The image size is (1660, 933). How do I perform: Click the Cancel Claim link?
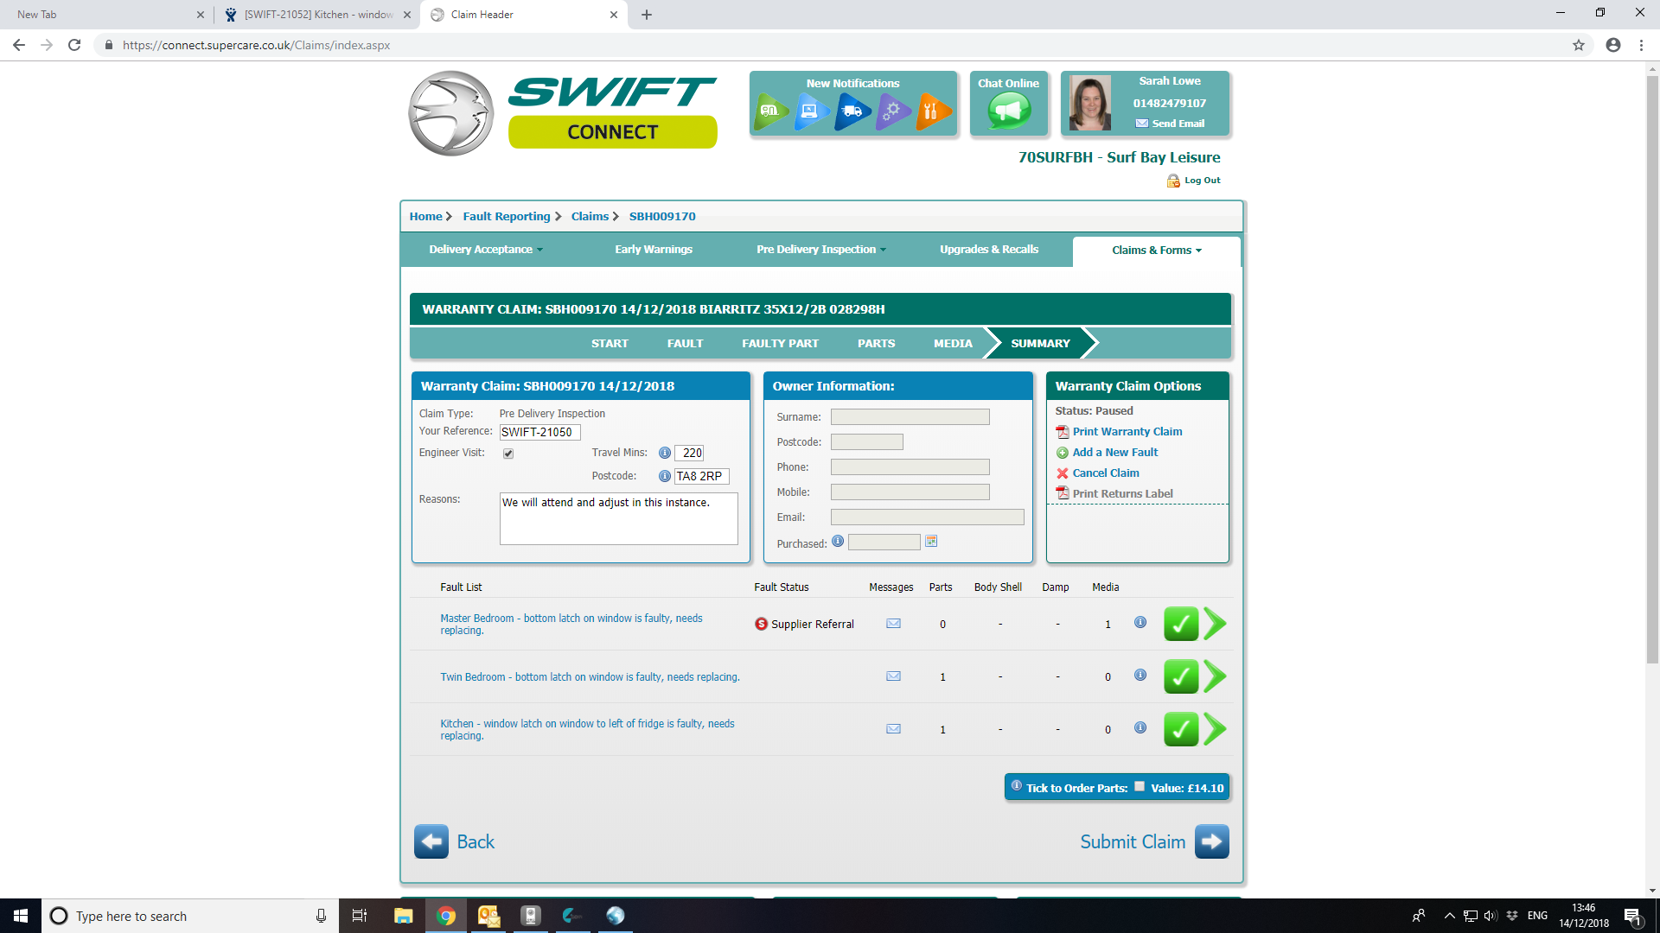(x=1105, y=473)
